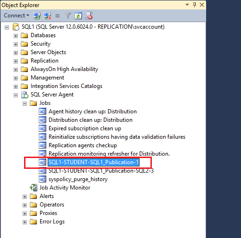The image size is (241, 238).
Task: Toggle the Auto Hide pin icon
Action: click(x=194, y=5)
